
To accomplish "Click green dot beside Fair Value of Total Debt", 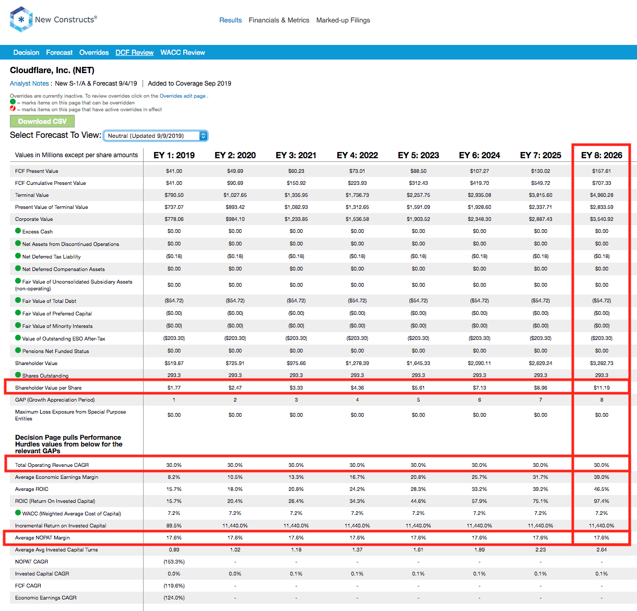I will point(18,300).
